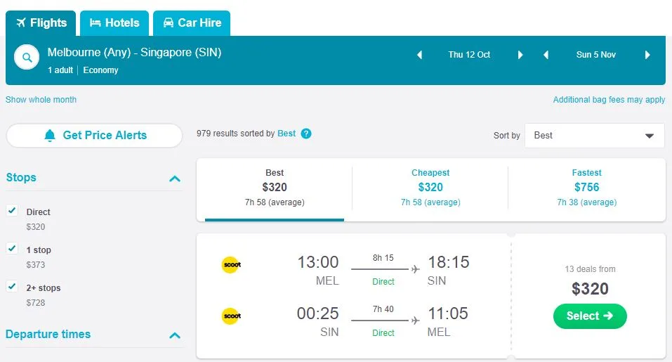672x362 pixels.
Task: Collapse the Stops filter section
Action: click(x=175, y=179)
